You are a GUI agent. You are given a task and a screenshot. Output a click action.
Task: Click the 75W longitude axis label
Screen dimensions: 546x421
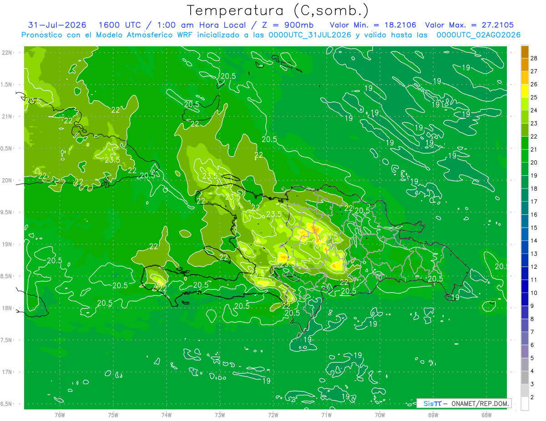(x=113, y=415)
